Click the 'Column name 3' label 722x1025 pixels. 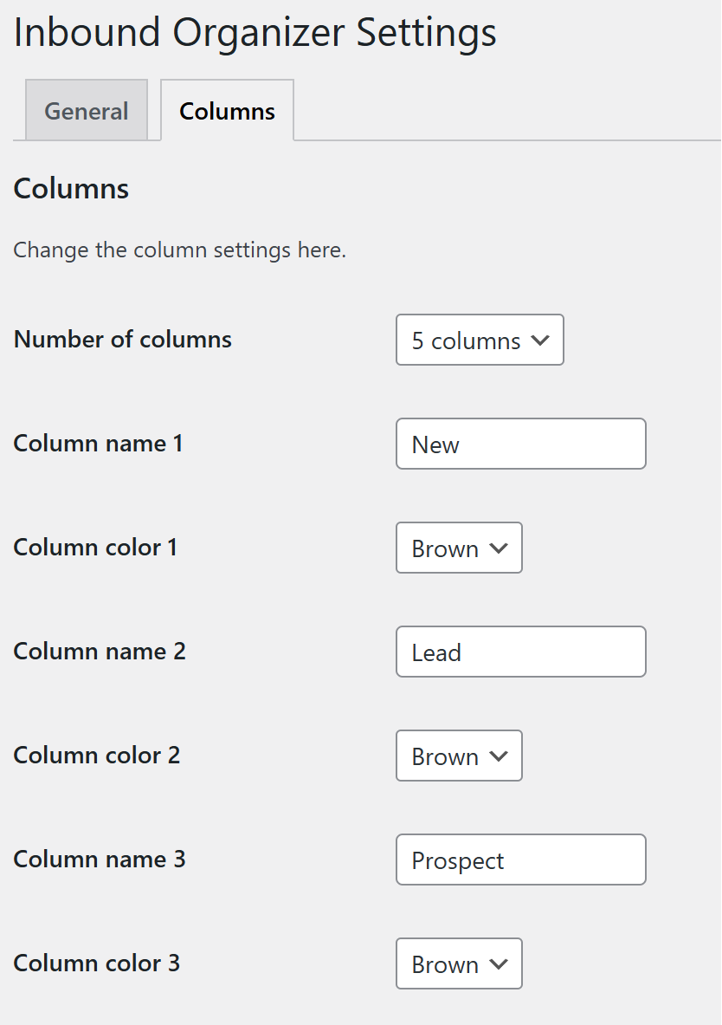coord(100,860)
